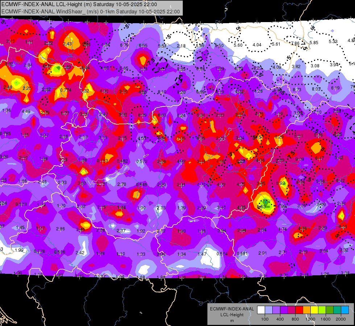This screenshot has height=326, width=355.
Task: Click the orange legend swatch near 1200
Action: coord(307,310)
